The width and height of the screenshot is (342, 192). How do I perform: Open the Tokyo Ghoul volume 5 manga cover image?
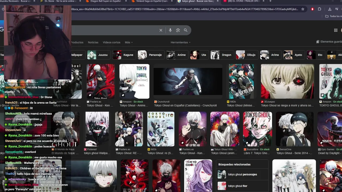coord(198,176)
